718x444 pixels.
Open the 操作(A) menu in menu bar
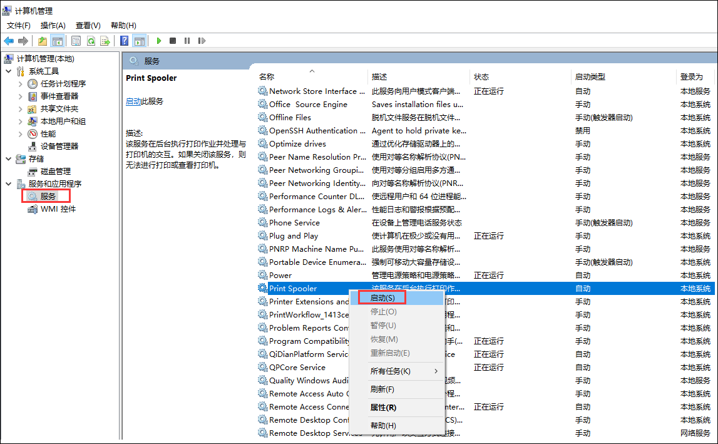[53, 25]
